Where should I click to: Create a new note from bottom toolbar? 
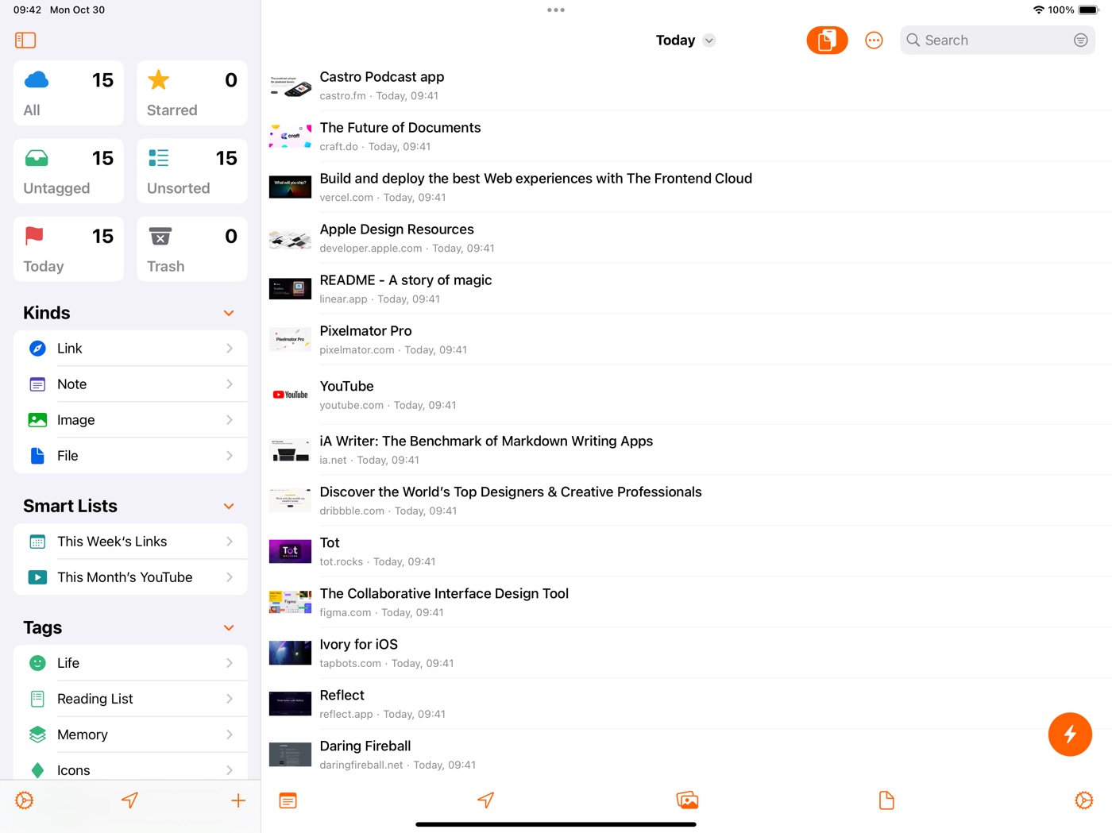pos(288,800)
